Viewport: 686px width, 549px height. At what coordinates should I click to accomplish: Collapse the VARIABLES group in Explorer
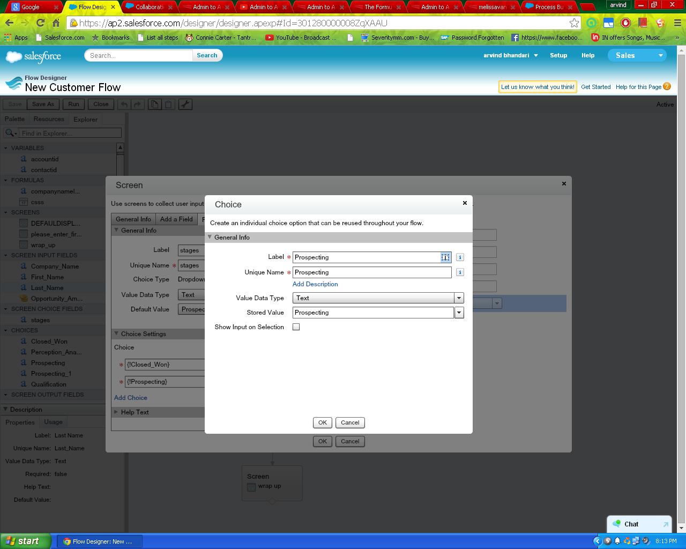coord(6,148)
